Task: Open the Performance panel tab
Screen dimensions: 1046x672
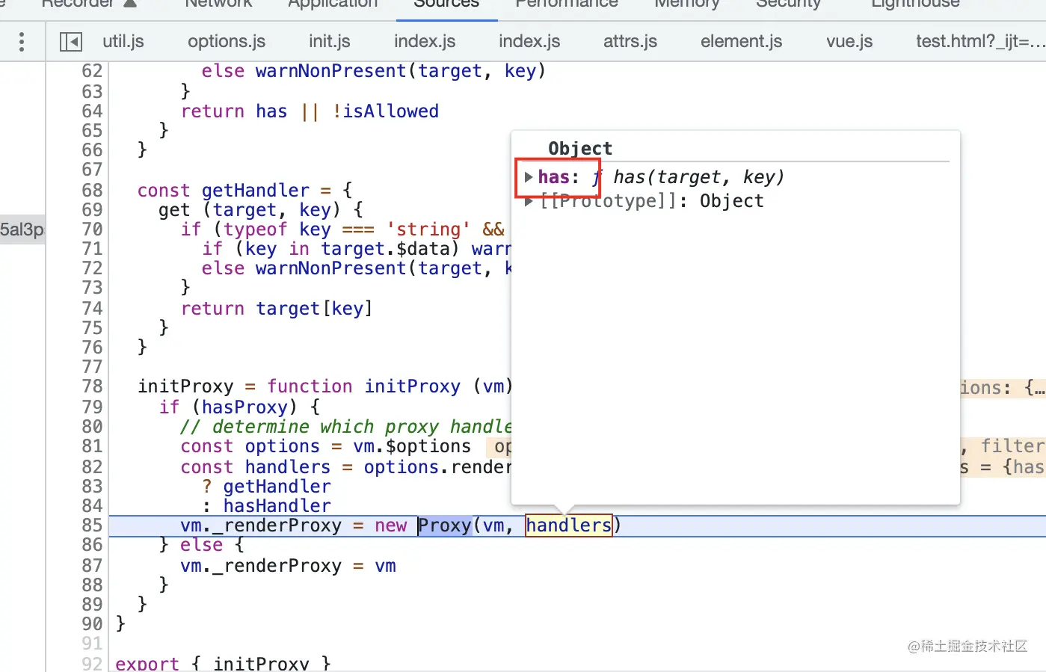Action: pyautogui.click(x=567, y=4)
